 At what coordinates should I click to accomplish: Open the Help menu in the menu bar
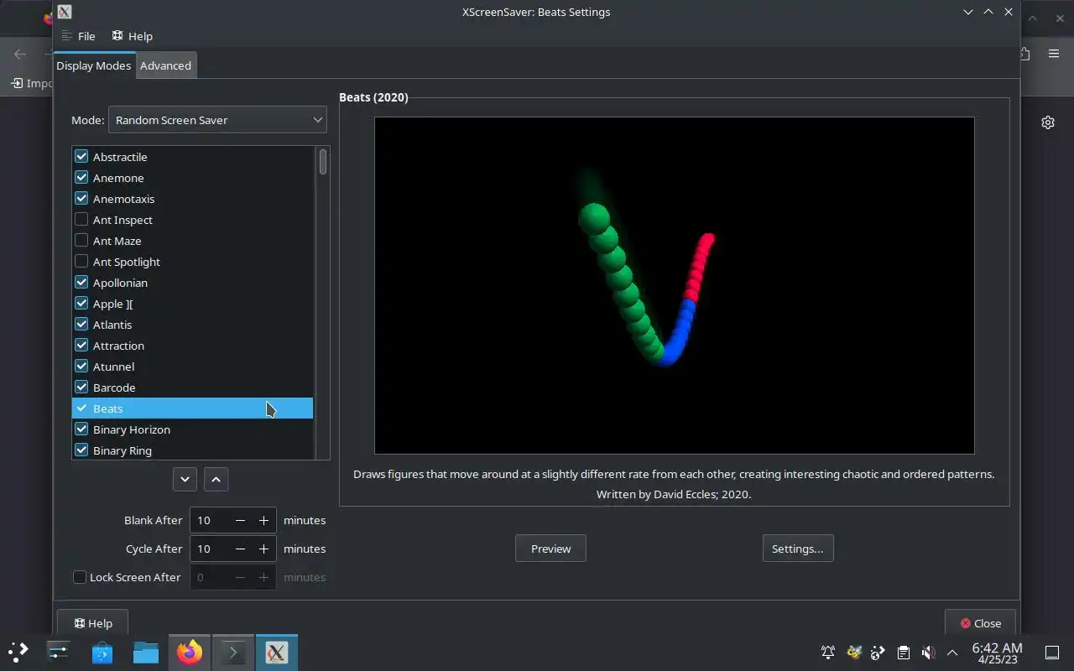point(132,36)
